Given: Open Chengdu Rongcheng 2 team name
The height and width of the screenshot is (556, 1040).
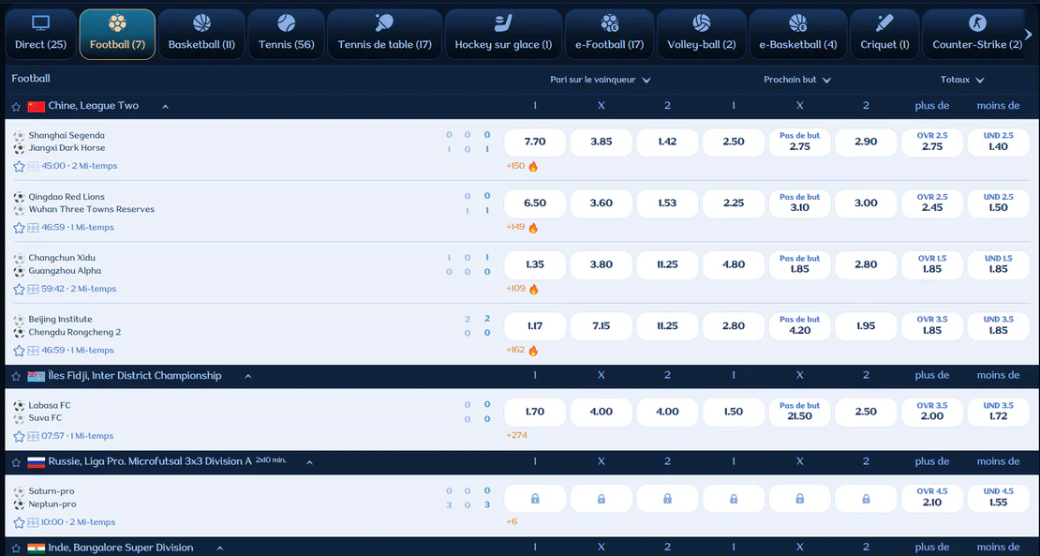Looking at the screenshot, I should pyautogui.click(x=75, y=333).
